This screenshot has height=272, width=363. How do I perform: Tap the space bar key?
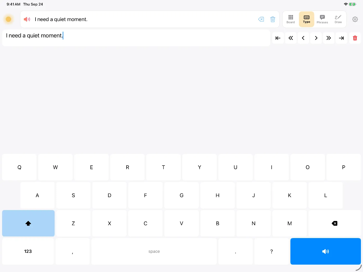154,251
